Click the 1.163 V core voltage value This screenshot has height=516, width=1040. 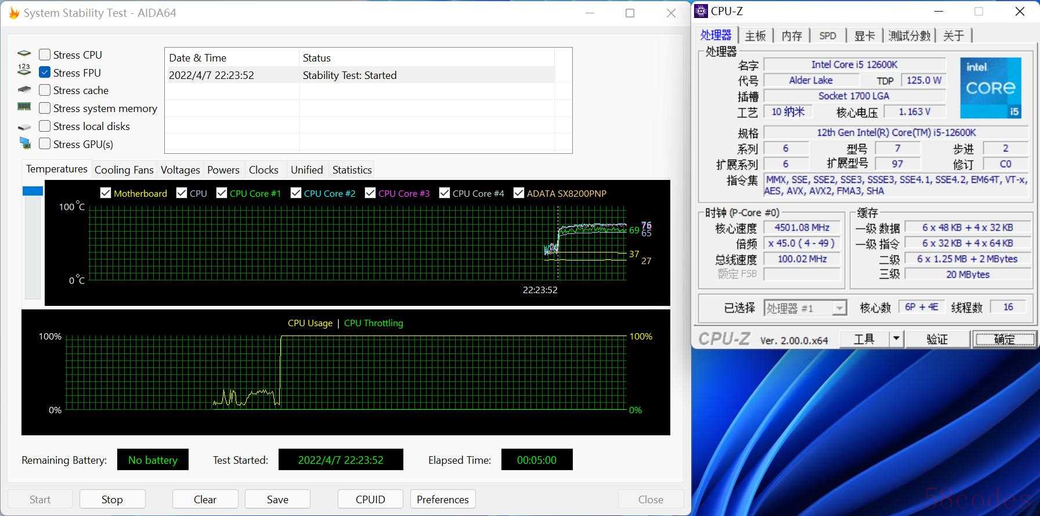[915, 111]
